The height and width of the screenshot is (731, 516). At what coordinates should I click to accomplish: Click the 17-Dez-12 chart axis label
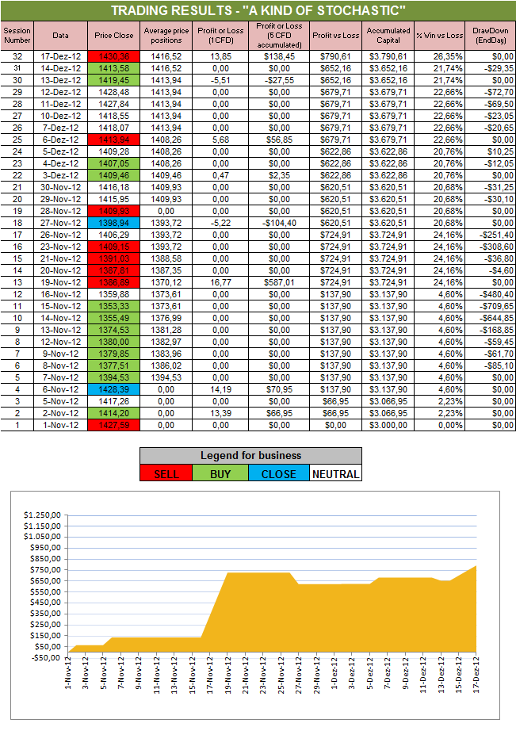(476, 675)
